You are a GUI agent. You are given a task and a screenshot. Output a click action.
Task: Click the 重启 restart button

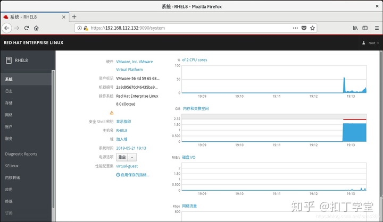point(122,157)
